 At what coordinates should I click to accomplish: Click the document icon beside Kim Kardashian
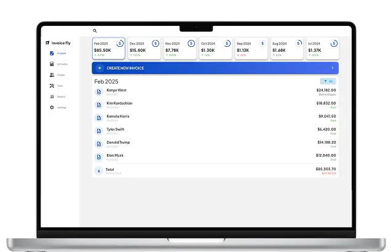(98, 105)
